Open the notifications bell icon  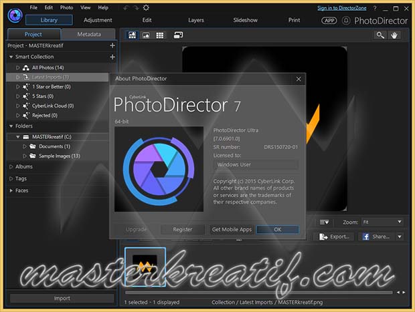click(x=346, y=21)
